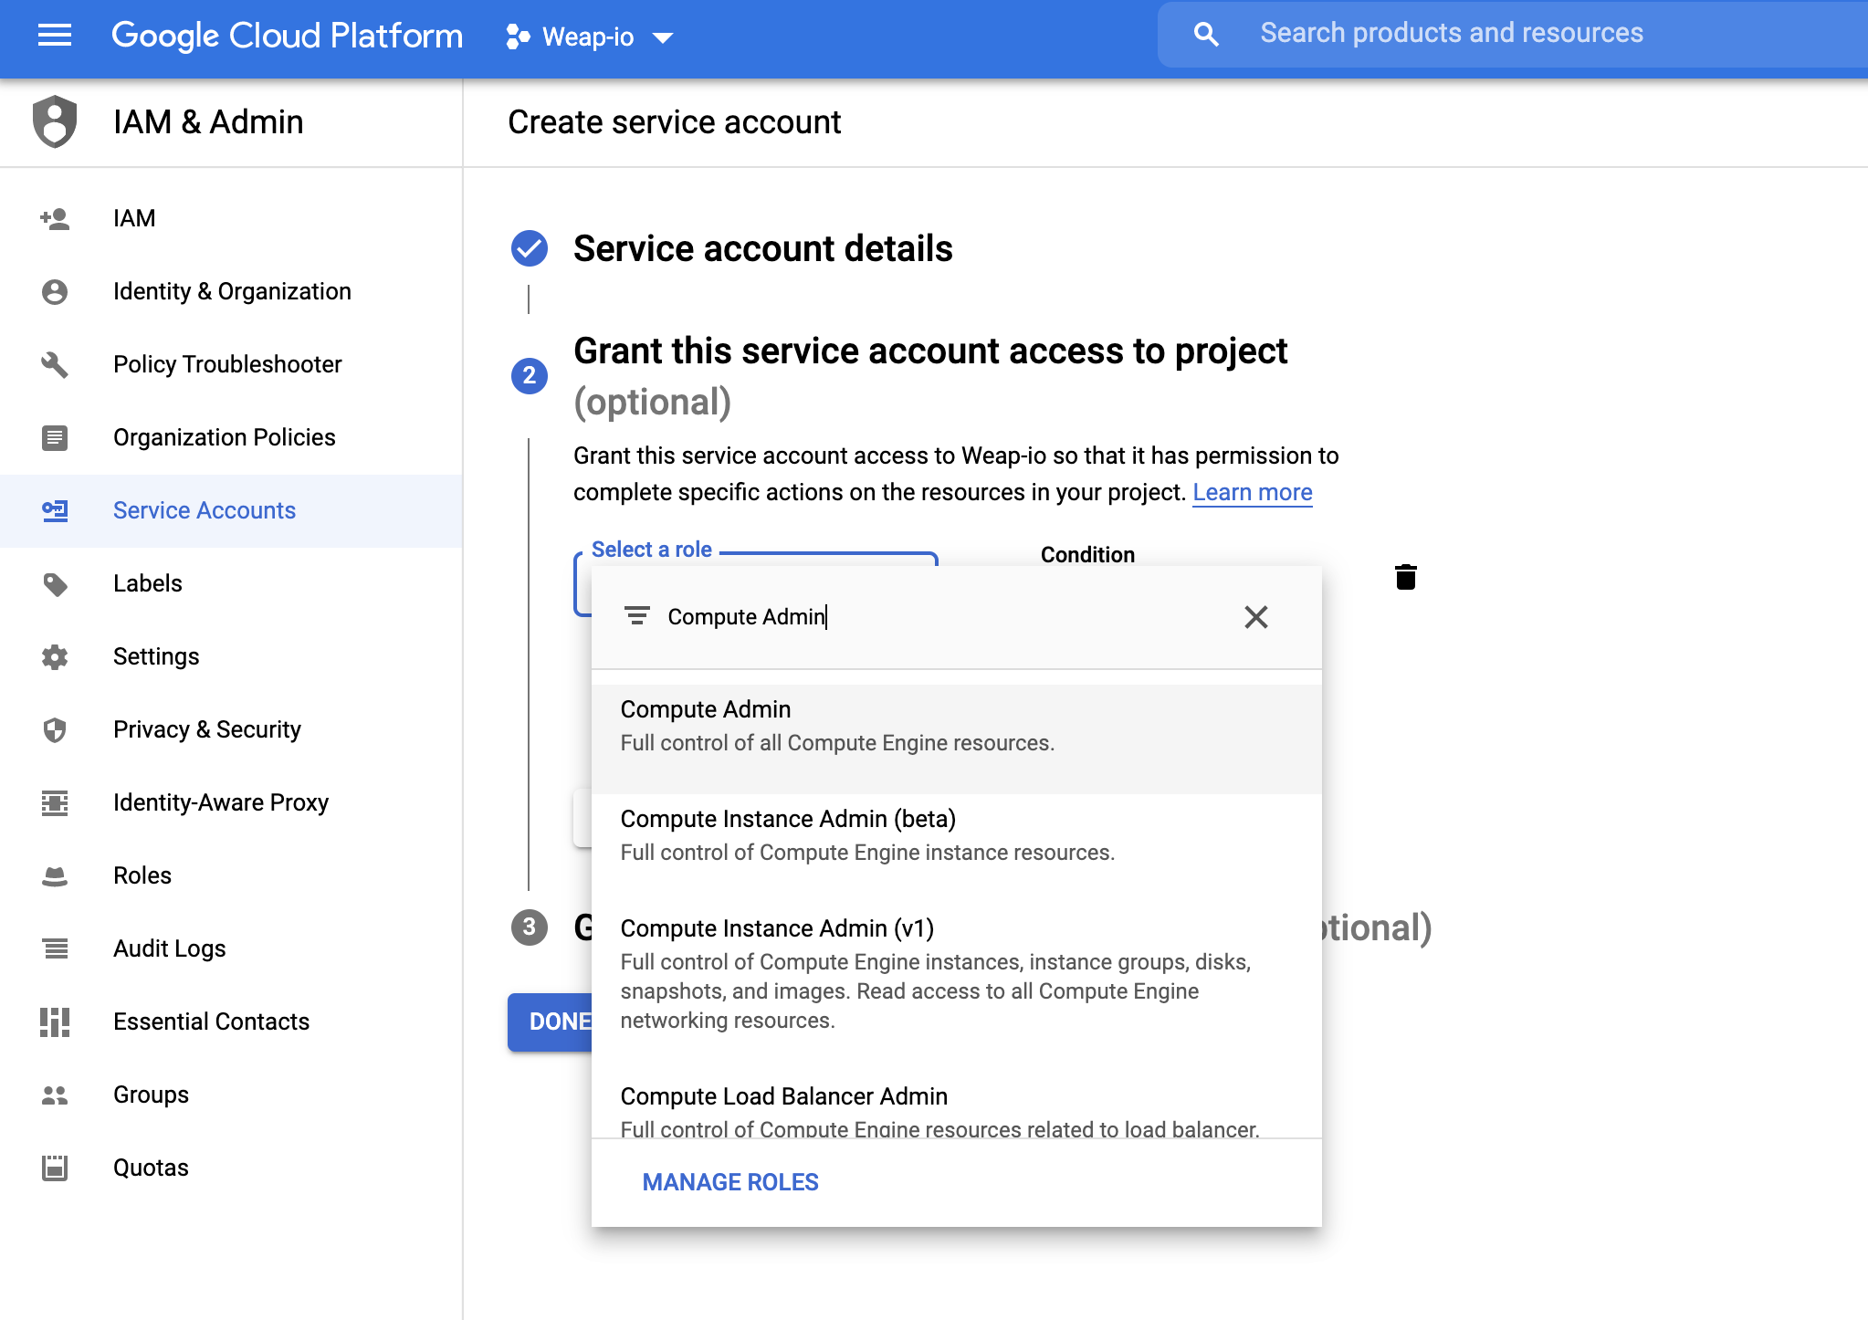Clear the role filter with X
Viewport: 1868px width, 1320px height.
[1256, 617]
